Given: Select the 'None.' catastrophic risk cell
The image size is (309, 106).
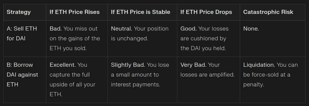Looking at the screenshot, I should coord(273,39).
